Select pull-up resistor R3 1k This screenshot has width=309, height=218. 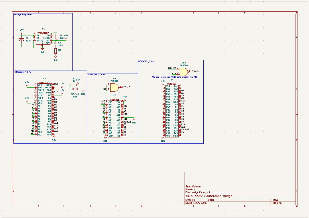pos(74,85)
